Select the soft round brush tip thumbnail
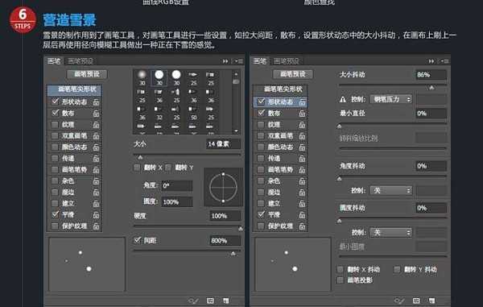Viewport: 483px width, 307px height. click(x=142, y=78)
